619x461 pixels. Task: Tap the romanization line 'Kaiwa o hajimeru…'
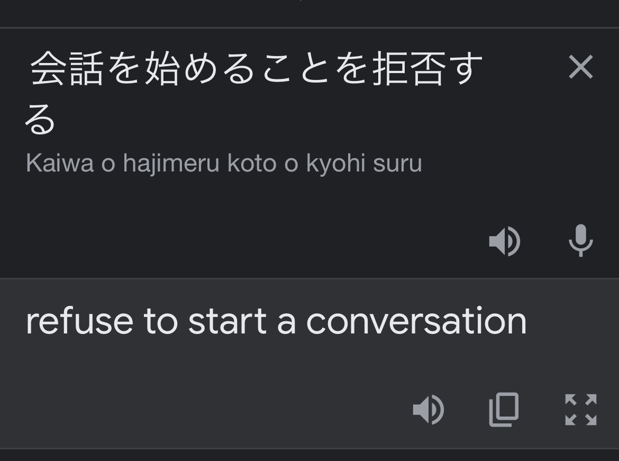click(224, 162)
